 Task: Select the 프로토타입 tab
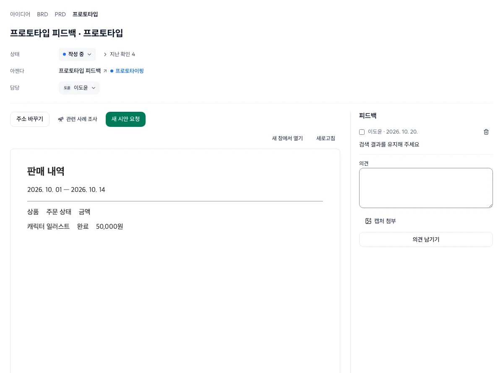[85, 14]
